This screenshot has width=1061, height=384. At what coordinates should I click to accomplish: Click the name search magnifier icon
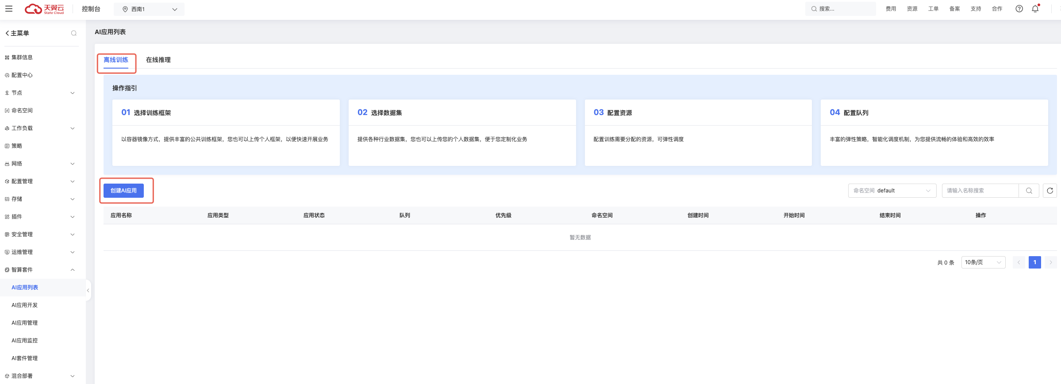coord(1029,191)
